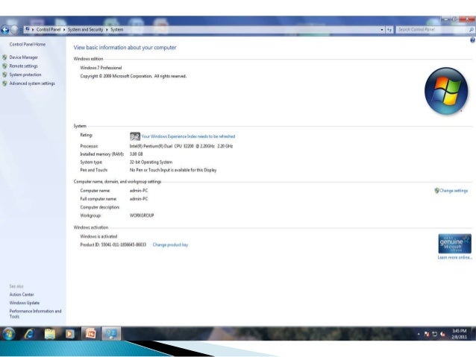
Task: Open Windows Explorer folder icon on taskbar
Action: coord(50,334)
